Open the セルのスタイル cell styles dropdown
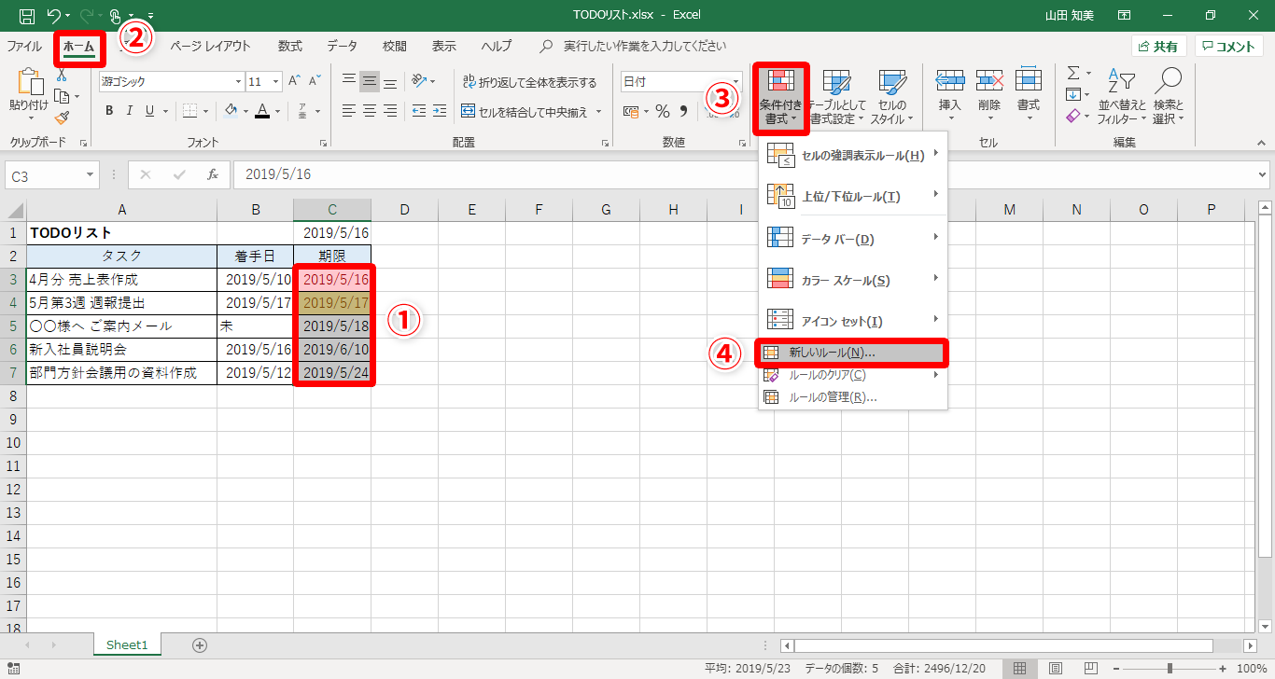1275x679 pixels. pyautogui.click(x=892, y=97)
